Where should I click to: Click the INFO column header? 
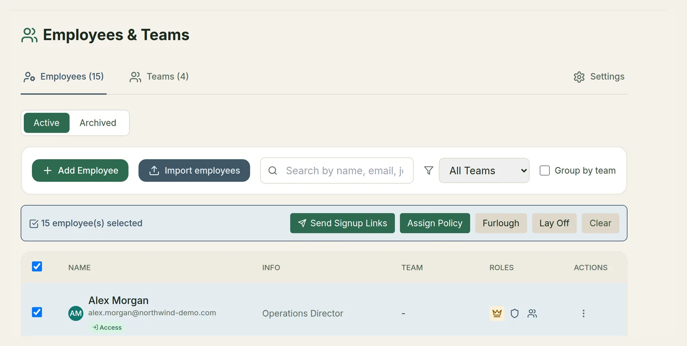271,268
